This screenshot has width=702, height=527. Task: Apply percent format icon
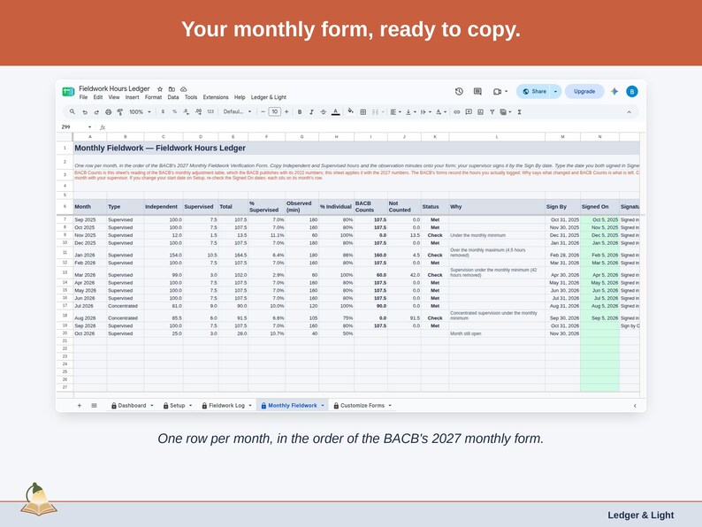(x=174, y=112)
